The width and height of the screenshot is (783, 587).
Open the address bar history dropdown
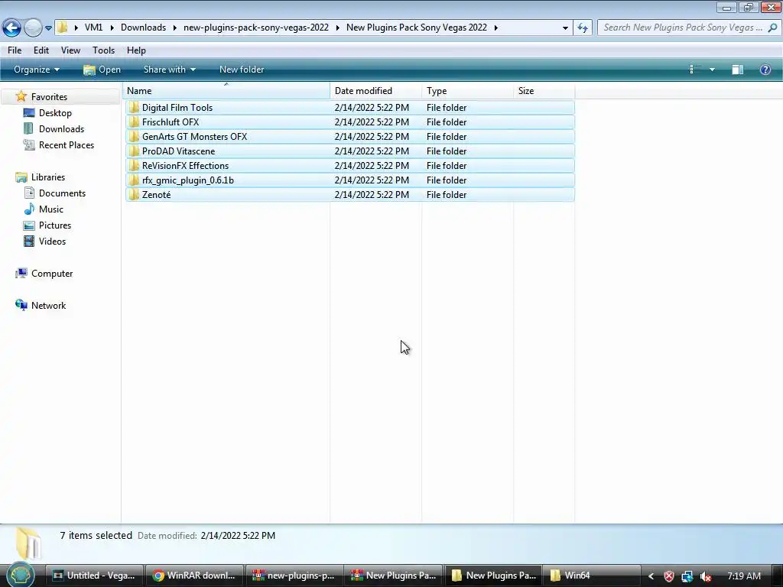click(565, 28)
